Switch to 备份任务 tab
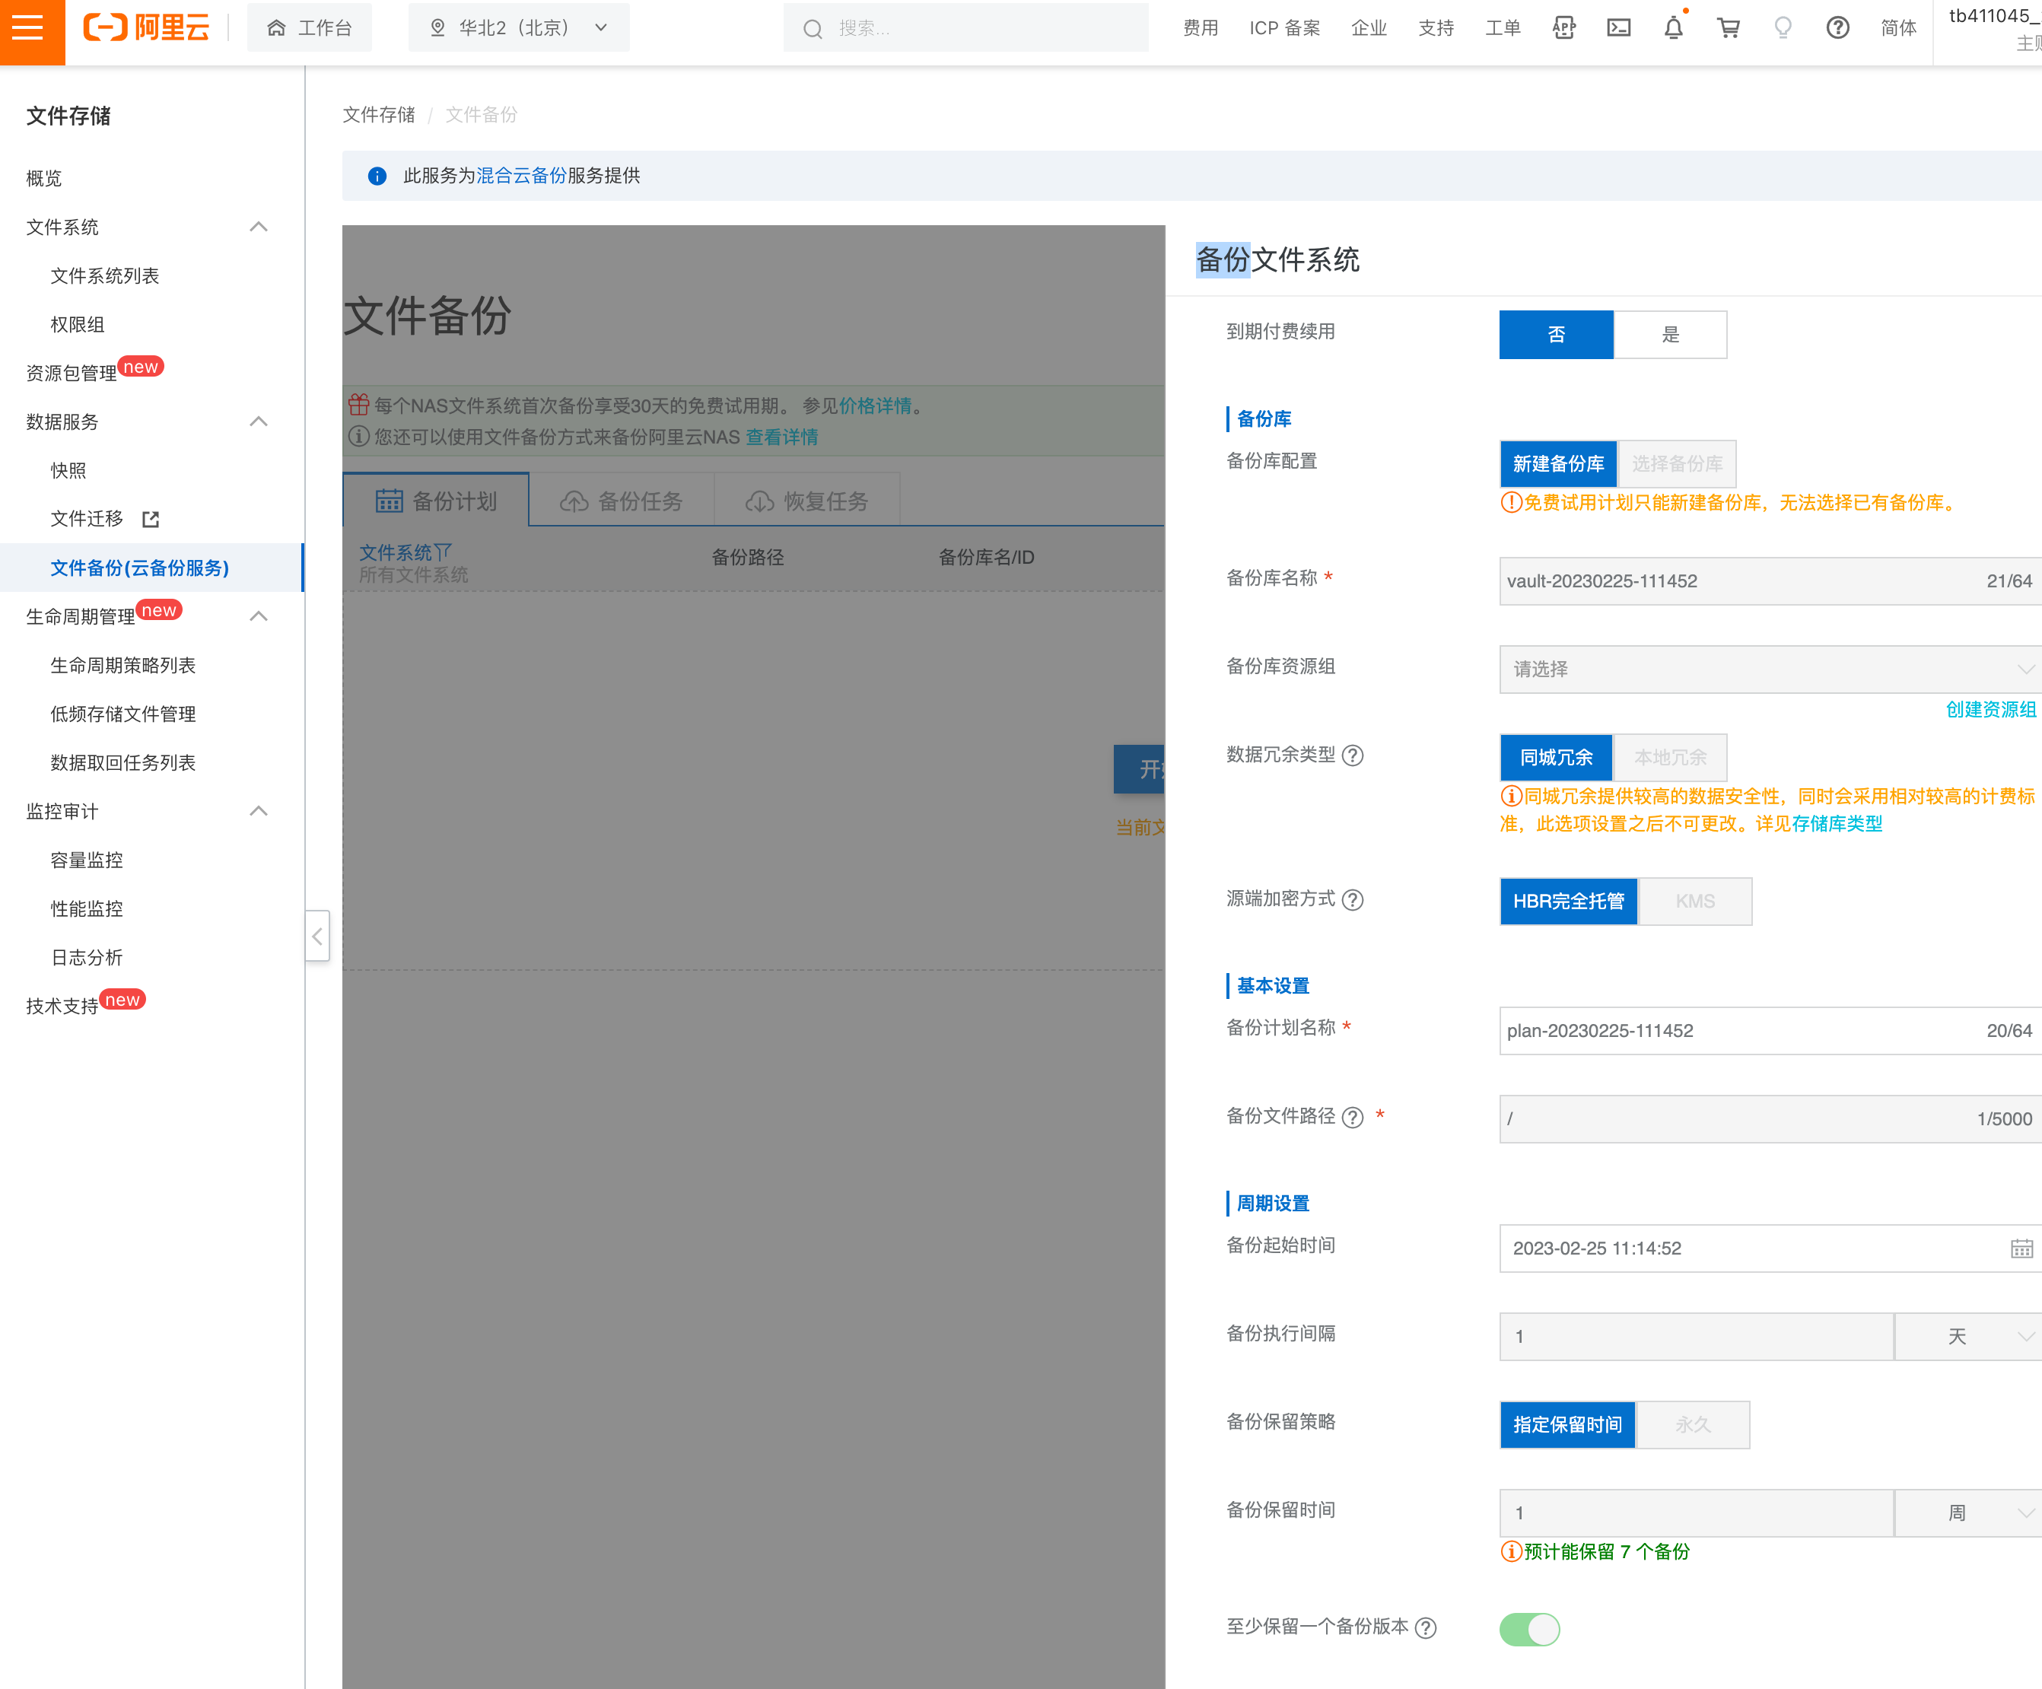This screenshot has height=1689, width=2042. coord(622,501)
